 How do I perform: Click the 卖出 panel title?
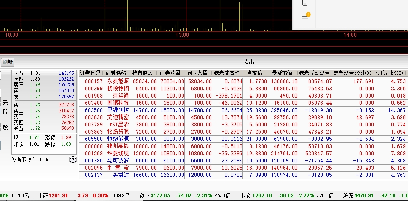tap(249, 62)
